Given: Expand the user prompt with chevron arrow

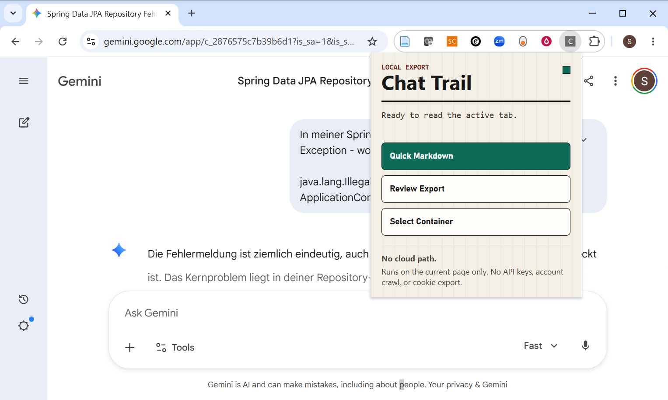Looking at the screenshot, I should tap(584, 140).
